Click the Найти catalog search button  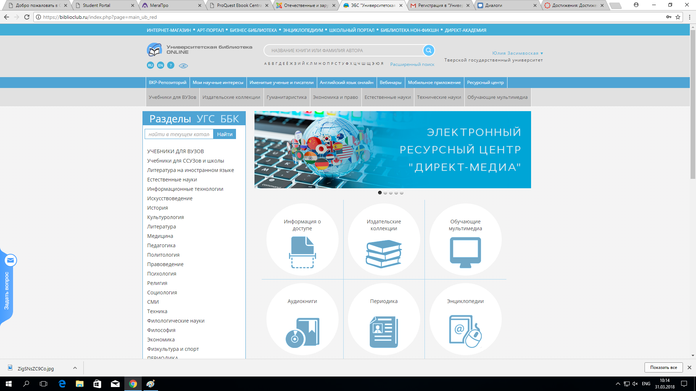(x=224, y=134)
